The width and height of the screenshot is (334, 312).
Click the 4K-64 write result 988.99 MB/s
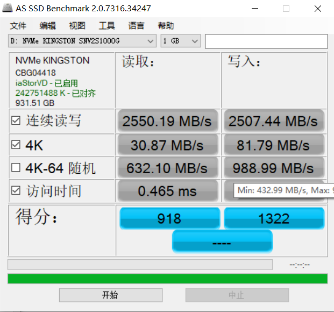(x=274, y=168)
